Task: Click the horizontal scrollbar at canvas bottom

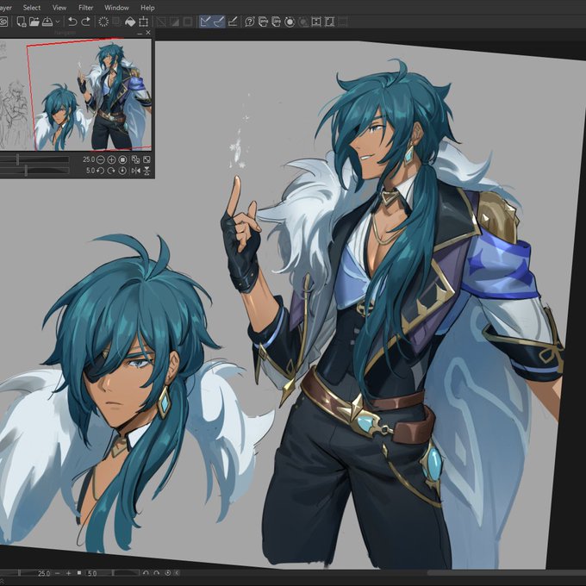Action: 507,573
